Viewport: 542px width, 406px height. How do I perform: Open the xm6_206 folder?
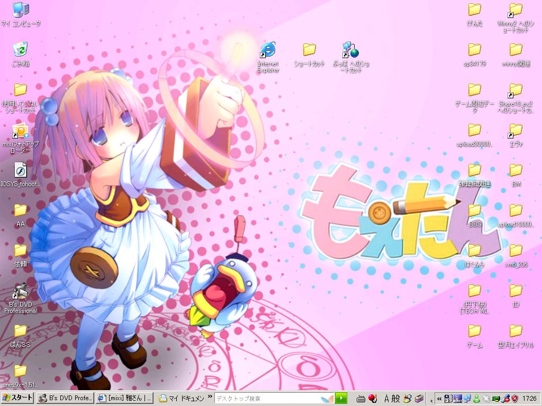(516, 255)
